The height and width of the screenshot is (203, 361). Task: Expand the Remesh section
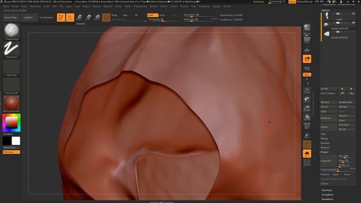point(325,148)
